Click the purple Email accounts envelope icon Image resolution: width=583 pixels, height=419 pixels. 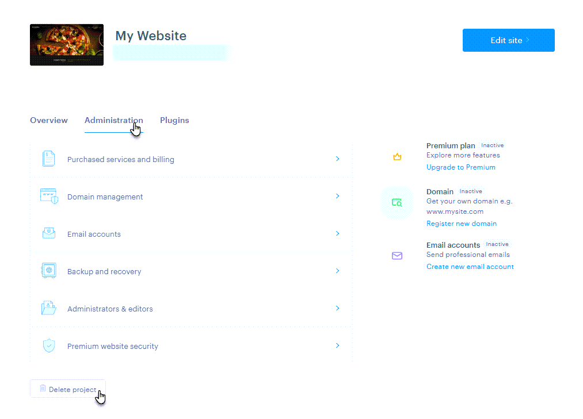[397, 256]
